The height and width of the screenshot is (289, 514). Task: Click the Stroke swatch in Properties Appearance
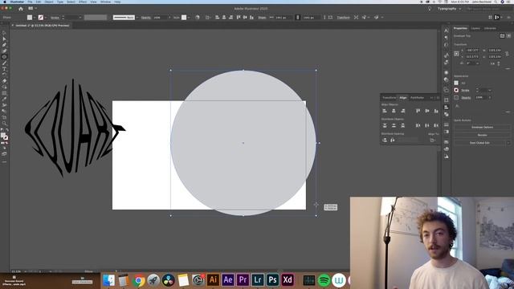pos(456,90)
